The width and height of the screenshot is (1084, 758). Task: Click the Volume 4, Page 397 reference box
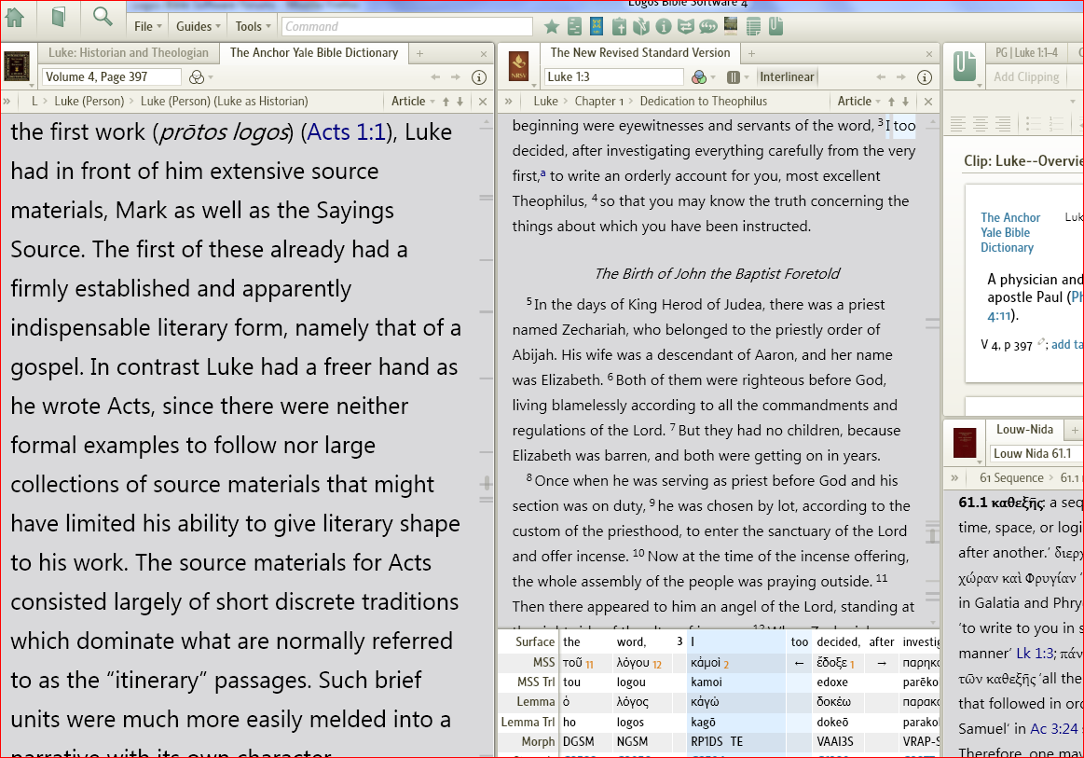click(111, 76)
